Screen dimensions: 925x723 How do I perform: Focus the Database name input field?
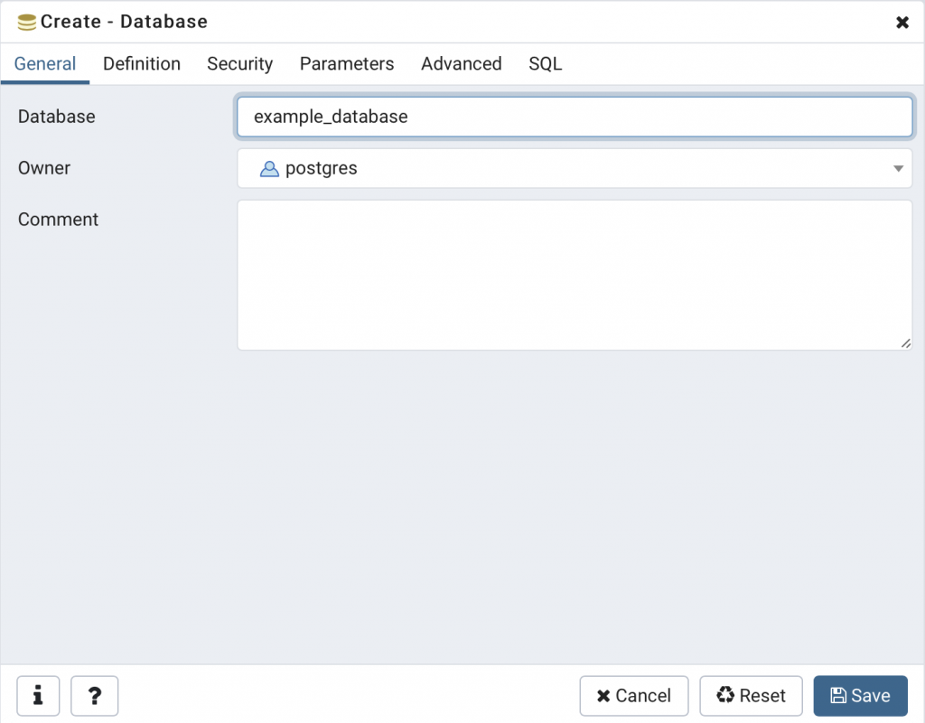click(575, 117)
